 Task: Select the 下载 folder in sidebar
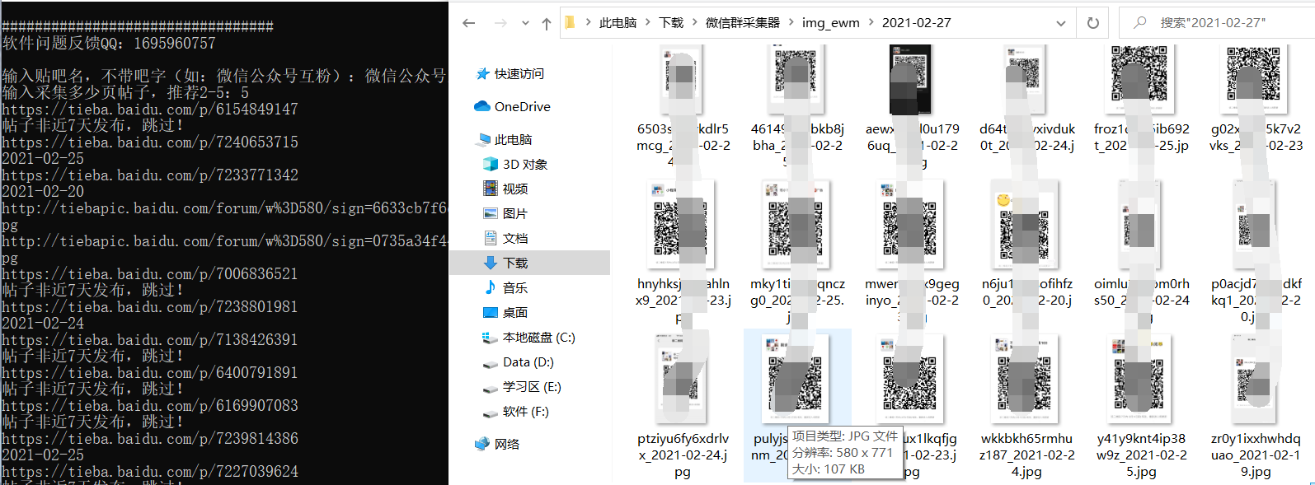(529, 263)
